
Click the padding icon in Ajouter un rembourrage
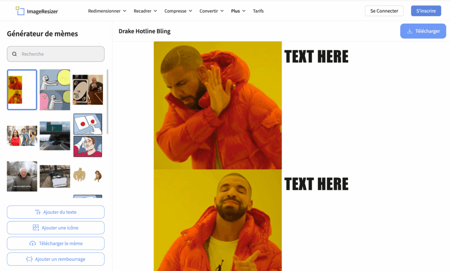(29, 259)
